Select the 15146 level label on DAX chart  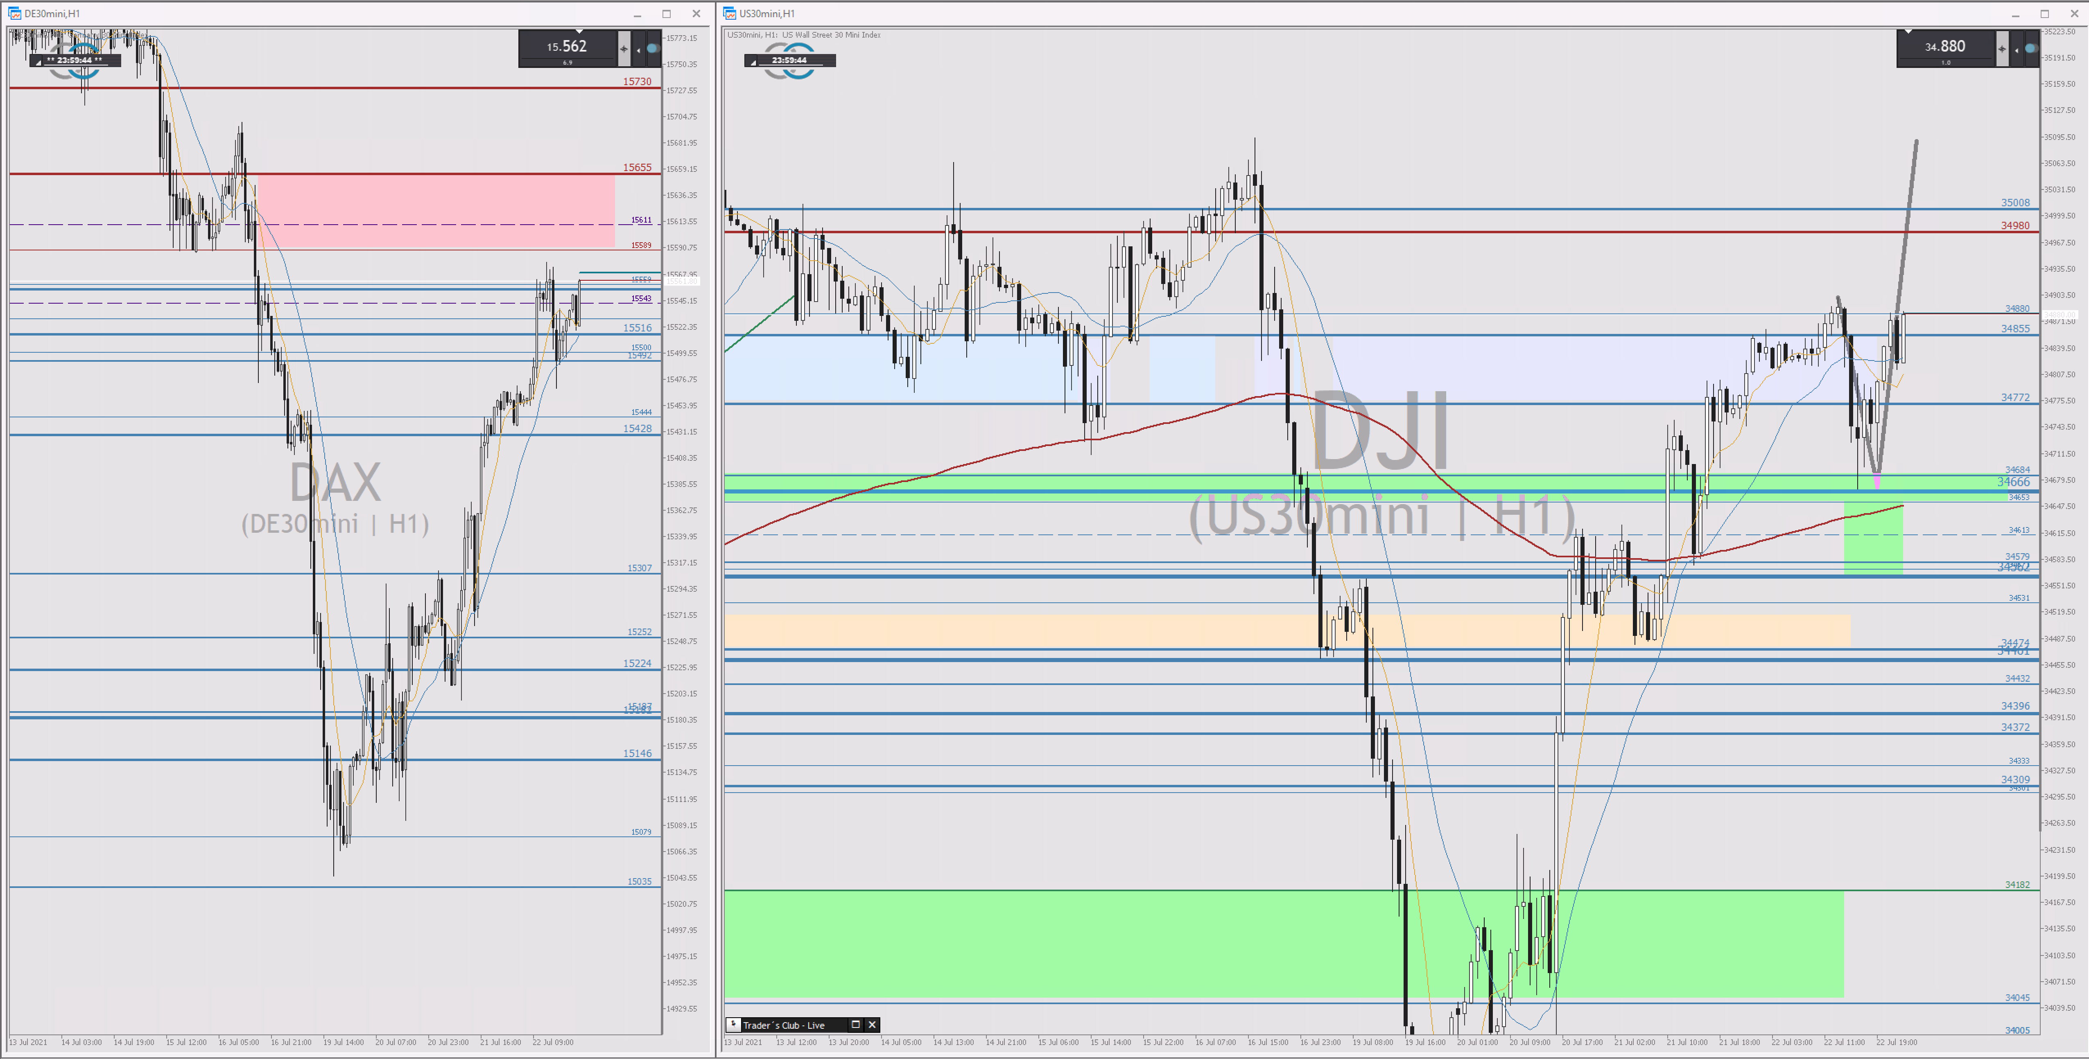638,753
